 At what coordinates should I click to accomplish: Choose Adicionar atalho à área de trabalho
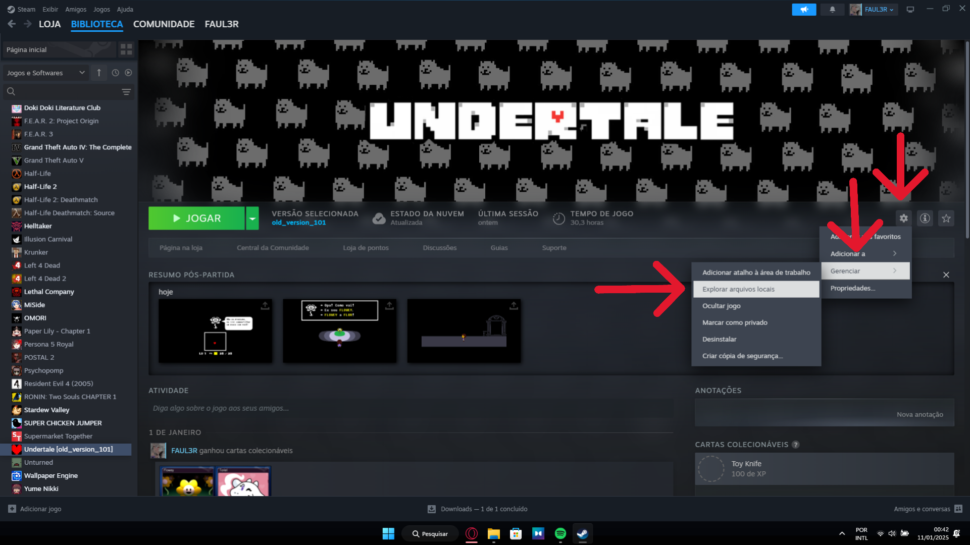756,272
